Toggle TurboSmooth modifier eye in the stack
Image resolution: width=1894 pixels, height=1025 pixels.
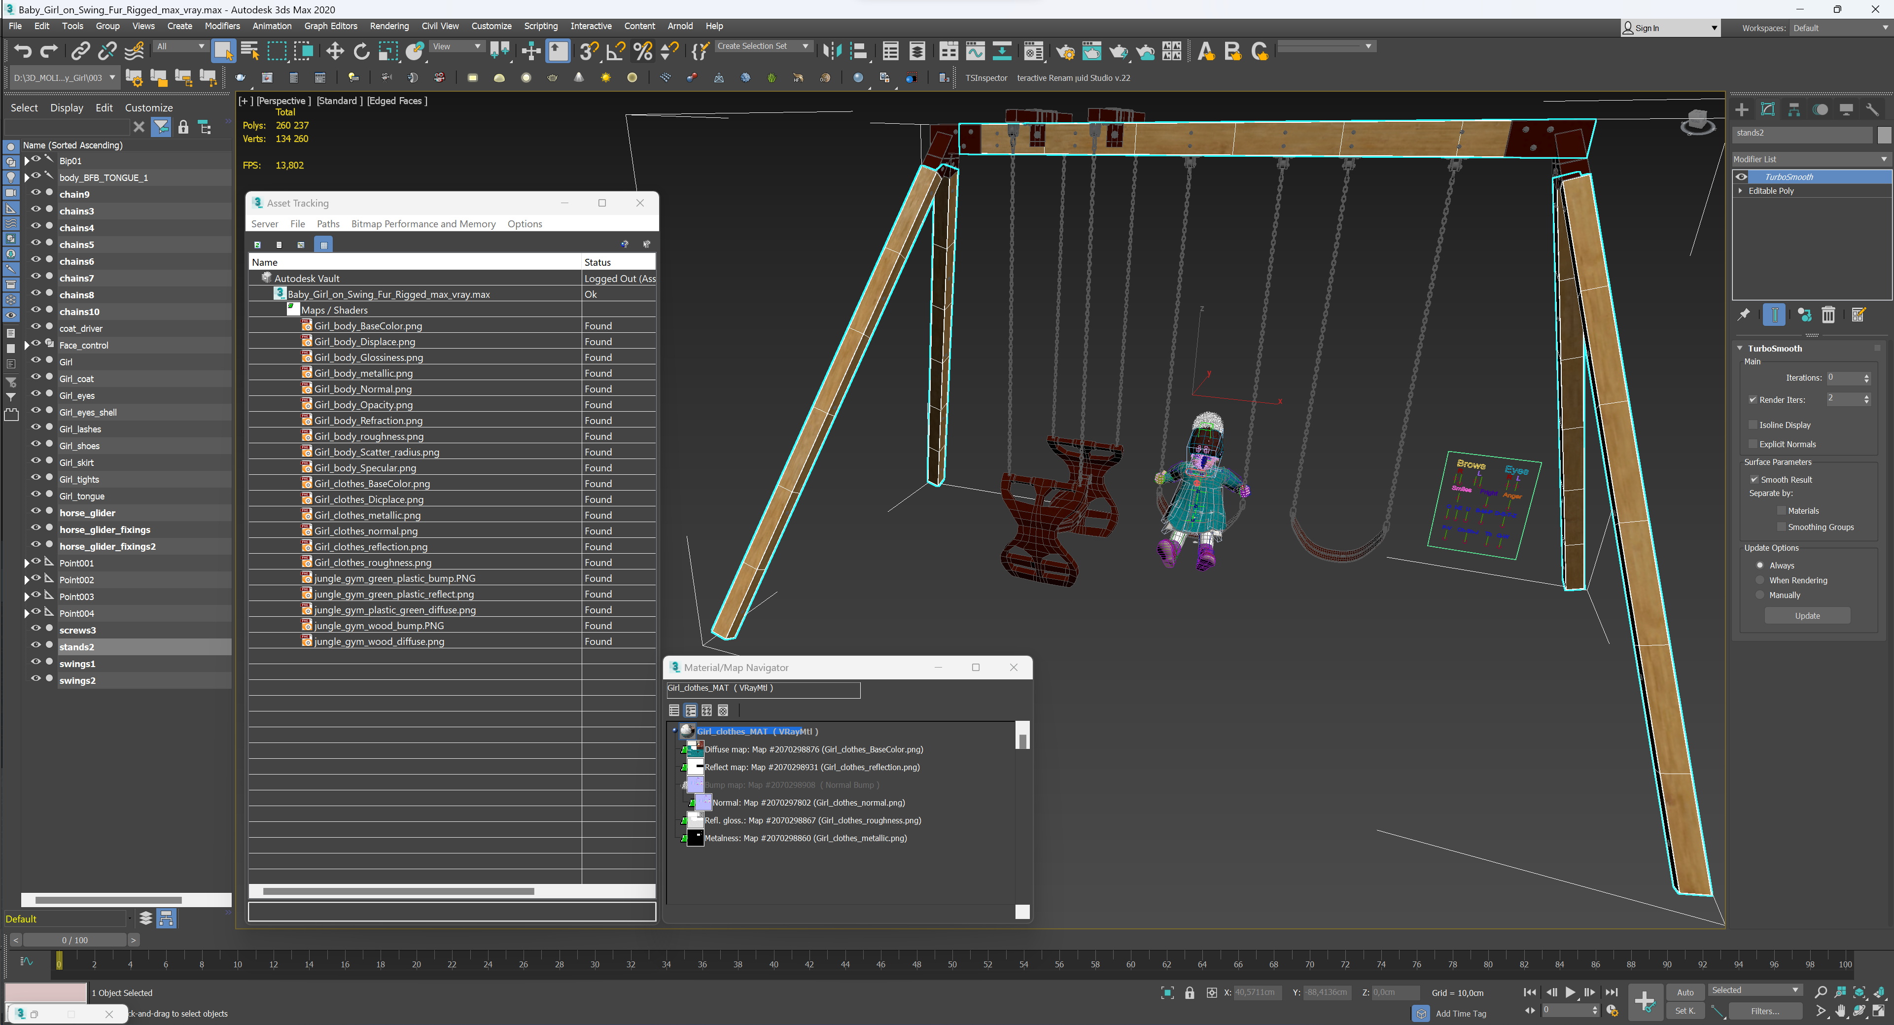1741,177
